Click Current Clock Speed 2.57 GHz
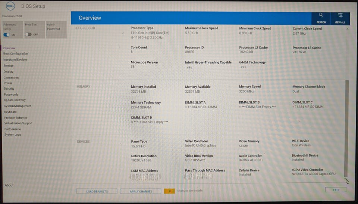 click(299, 33)
